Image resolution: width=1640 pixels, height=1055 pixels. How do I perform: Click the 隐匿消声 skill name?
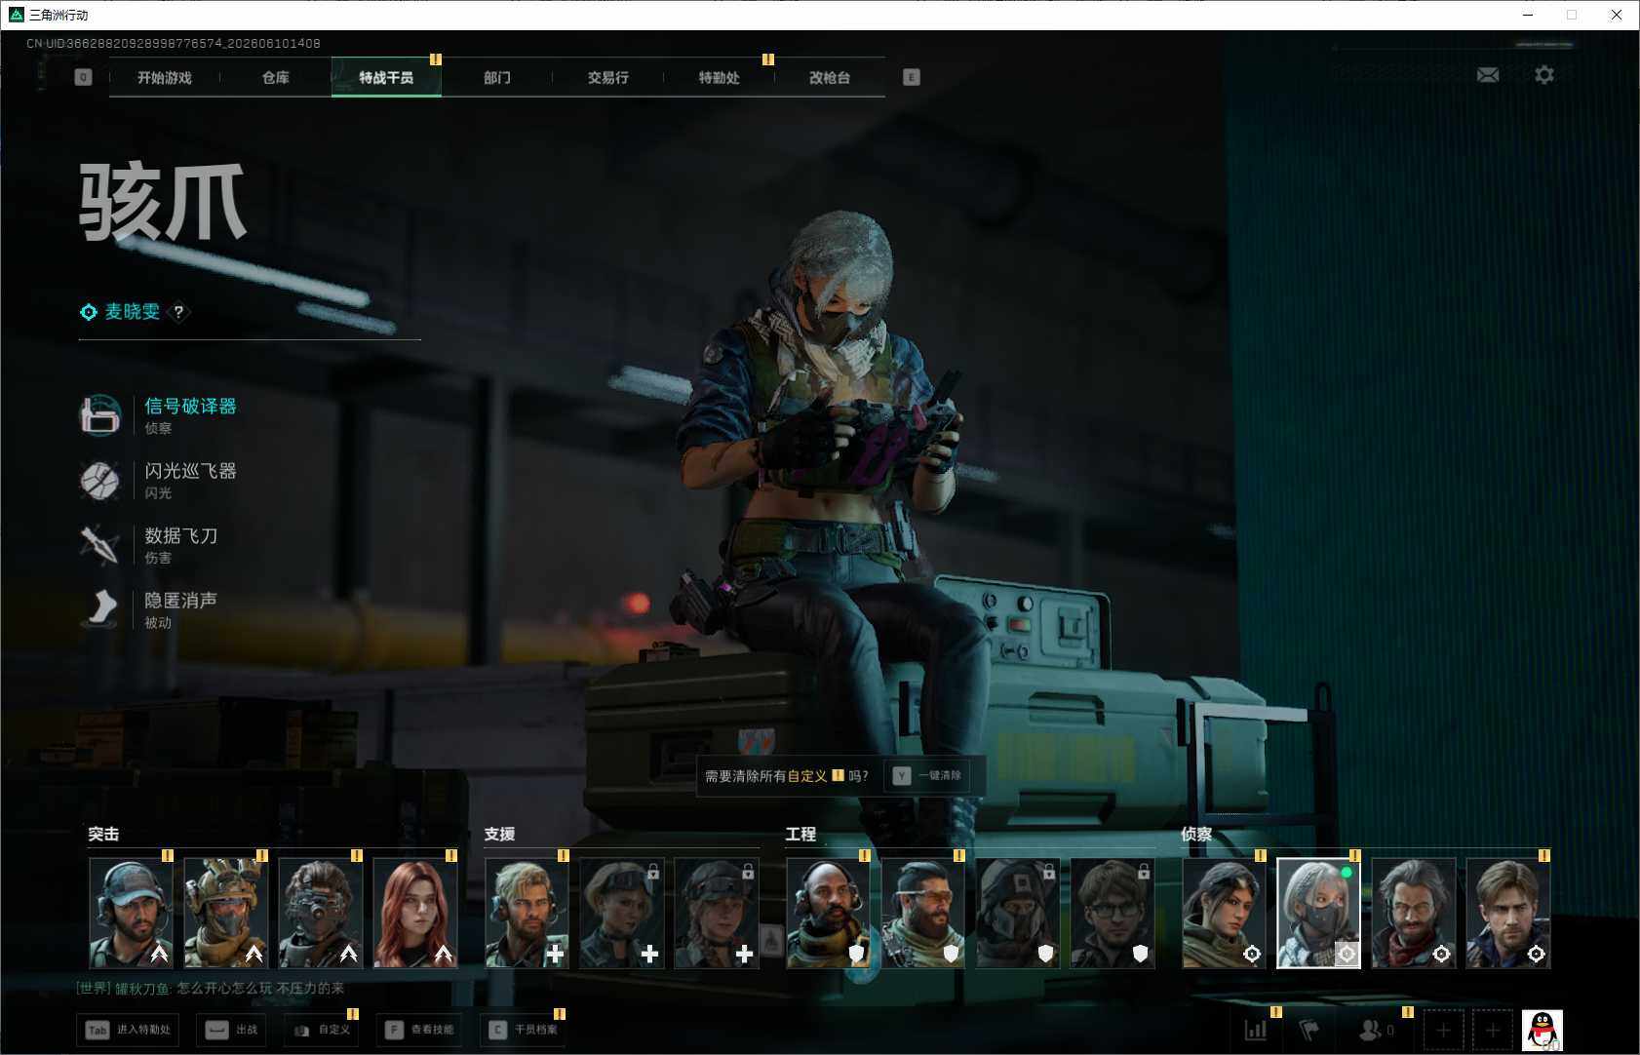pyautogui.click(x=181, y=601)
